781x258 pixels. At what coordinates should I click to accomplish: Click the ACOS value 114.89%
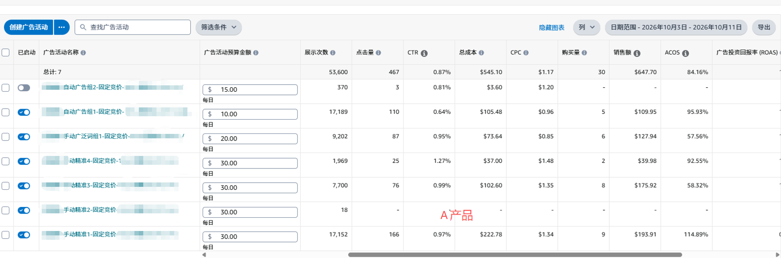pos(696,235)
